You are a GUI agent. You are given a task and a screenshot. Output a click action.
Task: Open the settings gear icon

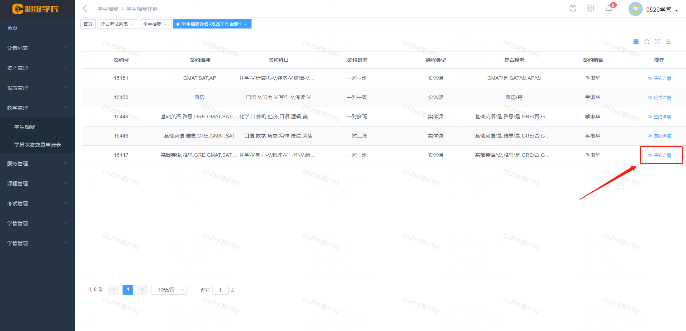click(591, 8)
